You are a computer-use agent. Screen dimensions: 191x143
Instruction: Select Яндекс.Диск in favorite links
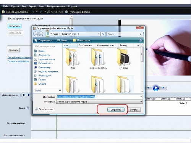click(x=43, y=76)
